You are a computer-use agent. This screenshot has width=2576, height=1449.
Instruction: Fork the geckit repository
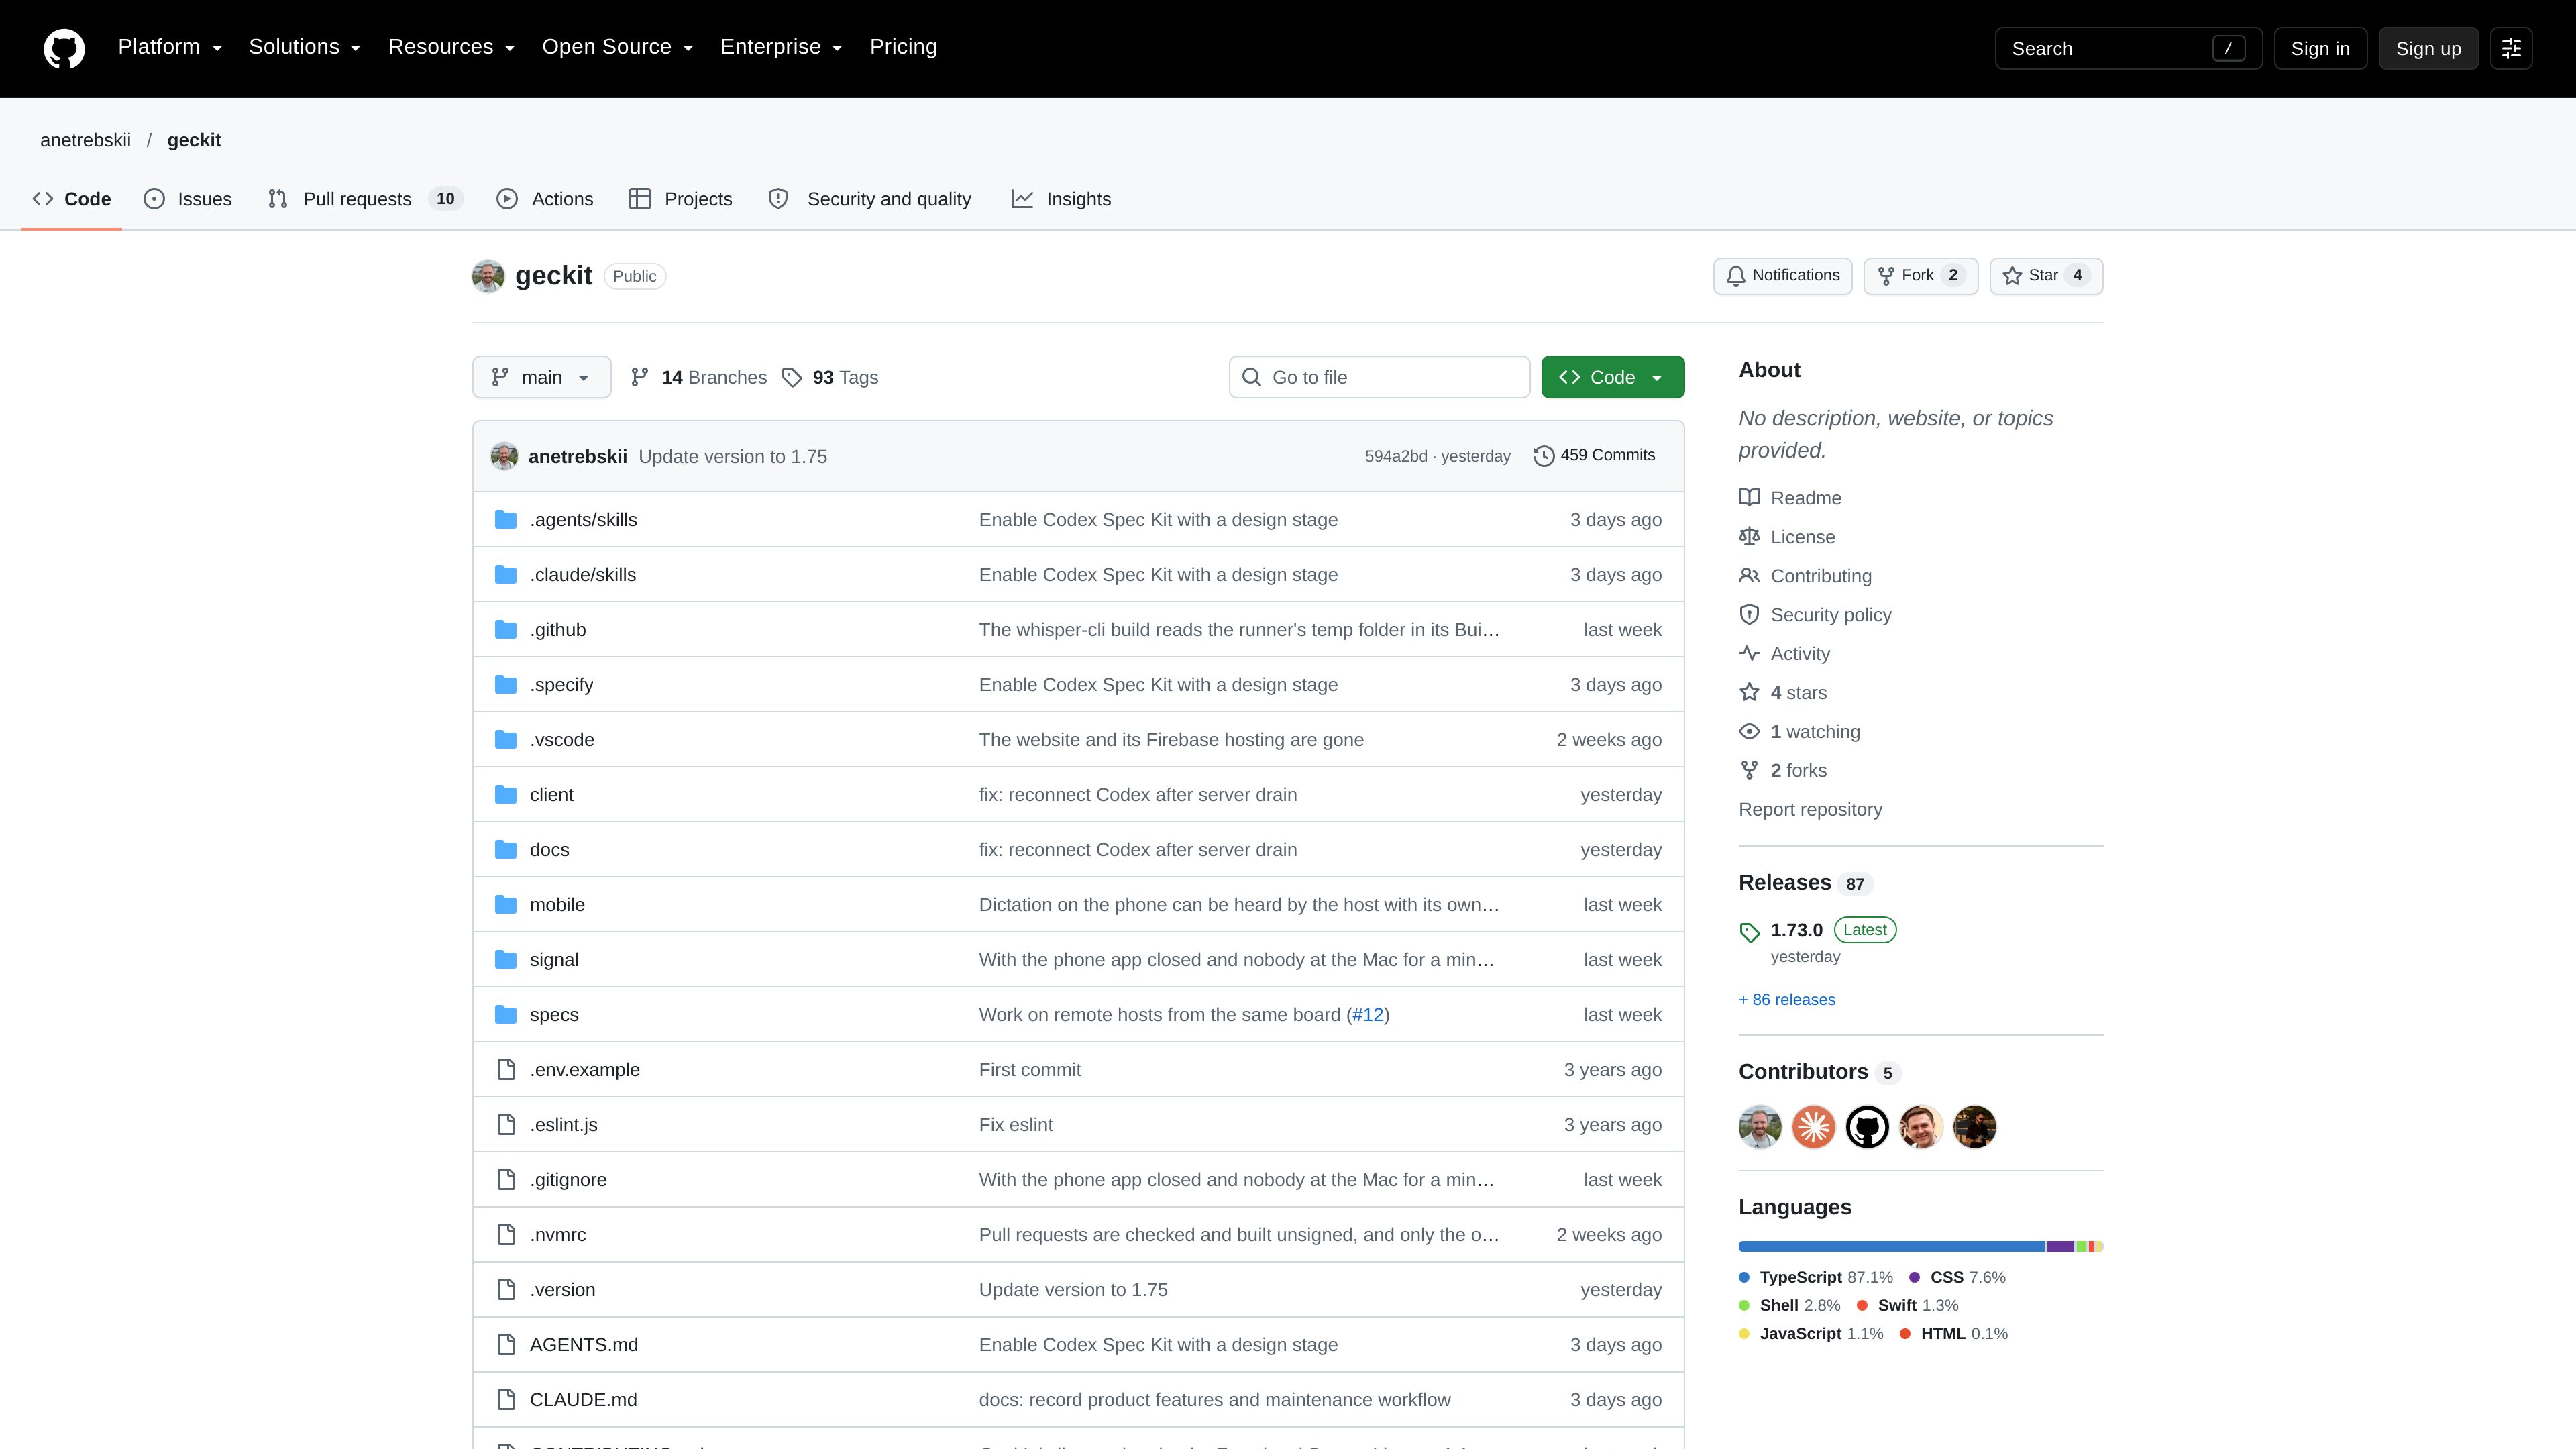1920,276
